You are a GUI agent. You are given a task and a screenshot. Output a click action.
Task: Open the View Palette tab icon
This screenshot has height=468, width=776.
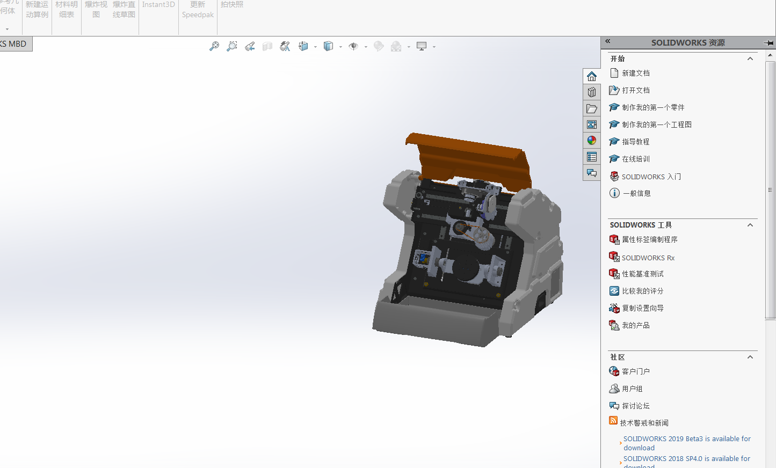click(x=591, y=125)
